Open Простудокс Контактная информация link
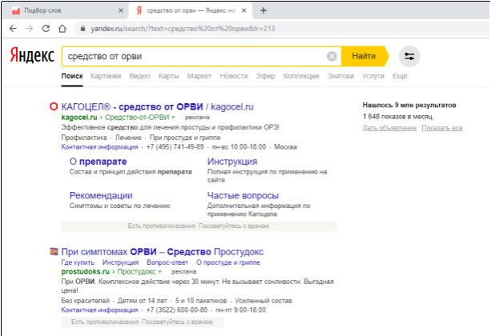This screenshot has height=336, width=491. click(x=99, y=310)
